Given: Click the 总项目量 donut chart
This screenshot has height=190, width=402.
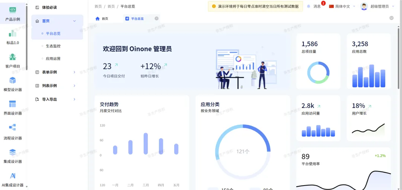Looking at the screenshot, I should tap(318, 73).
